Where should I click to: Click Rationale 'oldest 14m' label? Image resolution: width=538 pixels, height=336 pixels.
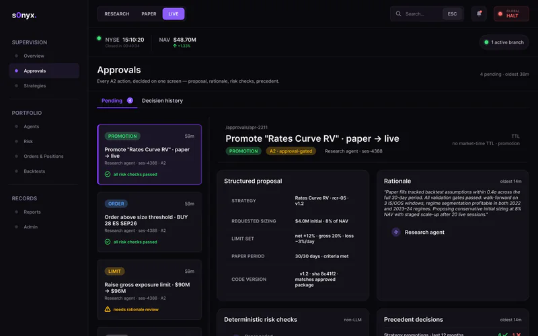pos(510,181)
